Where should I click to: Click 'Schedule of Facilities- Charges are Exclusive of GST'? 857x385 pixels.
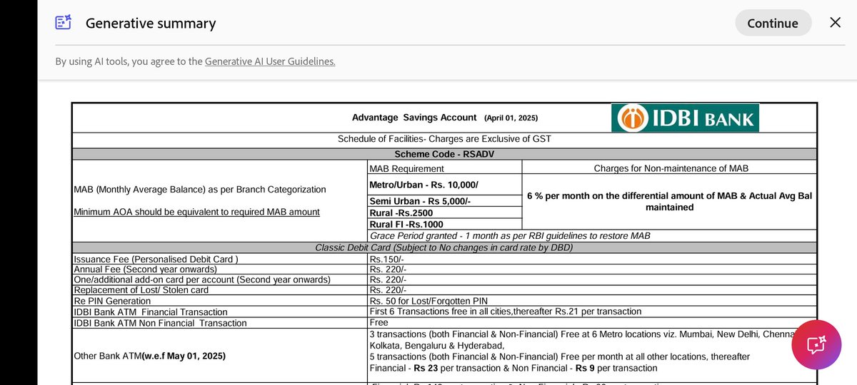[444, 139]
